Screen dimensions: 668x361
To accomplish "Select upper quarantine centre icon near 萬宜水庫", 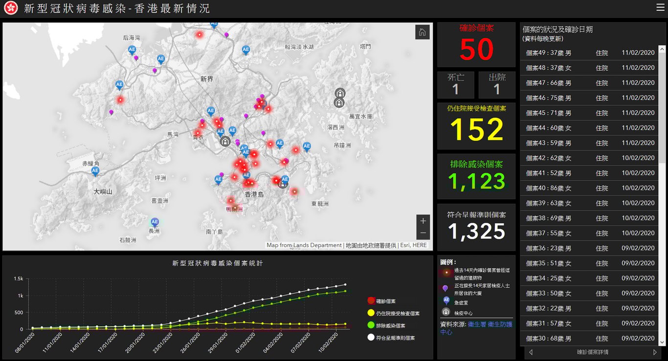I will [339, 93].
